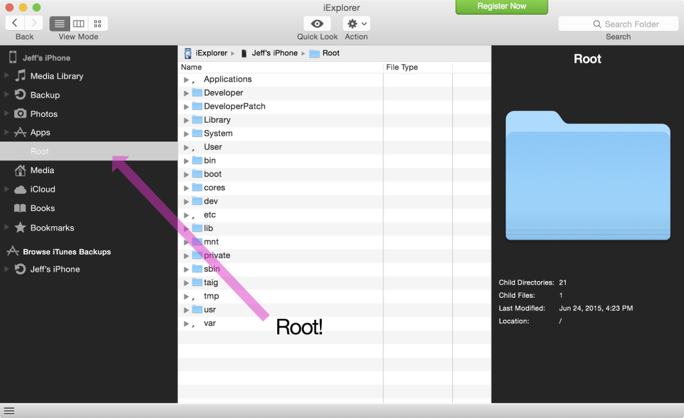Go back with the Back arrow

pyautogui.click(x=15, y=24)
